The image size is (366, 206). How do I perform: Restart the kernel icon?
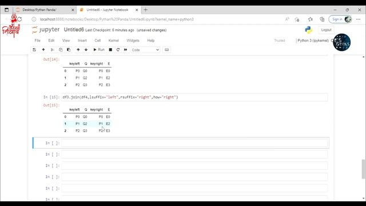click(x=118, y=50)
